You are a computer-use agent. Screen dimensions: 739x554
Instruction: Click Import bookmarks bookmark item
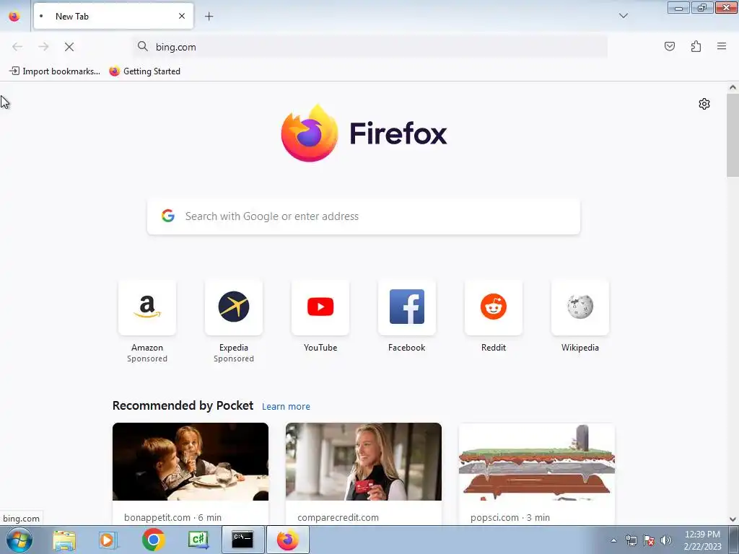pos(55,71)
